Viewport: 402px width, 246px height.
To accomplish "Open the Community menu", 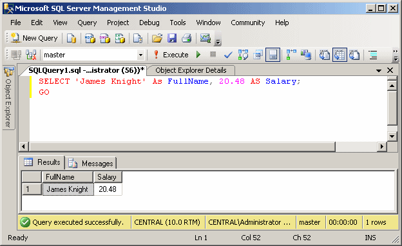I will click(x=247, y=23).
